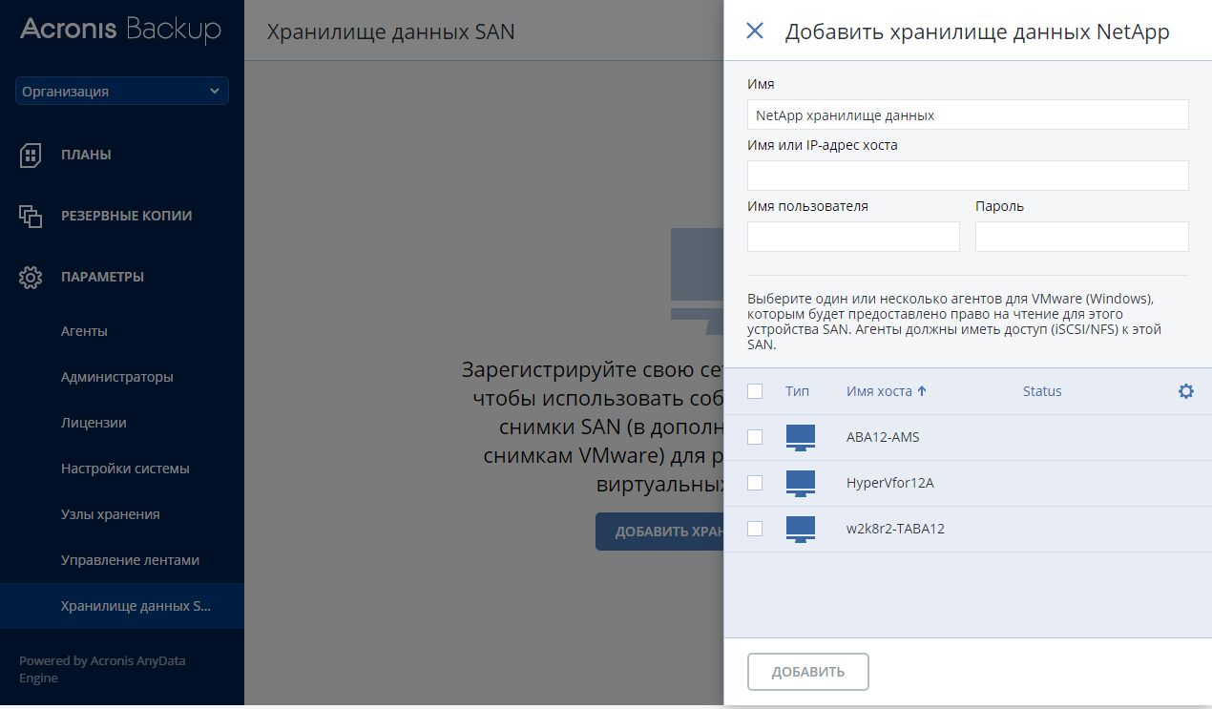Open the Организация dropdown
Image resolution: width=1212 pixels, height=709 pixels.
pos(122,92)
